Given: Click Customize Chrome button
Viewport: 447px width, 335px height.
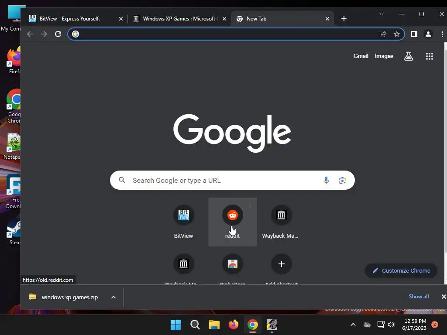Looking at the screenshot, I should point(401,270).
